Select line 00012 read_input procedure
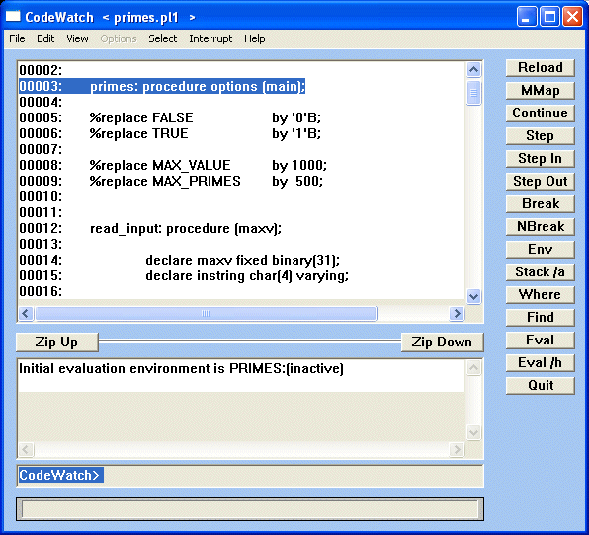 [x=150, y=228]
